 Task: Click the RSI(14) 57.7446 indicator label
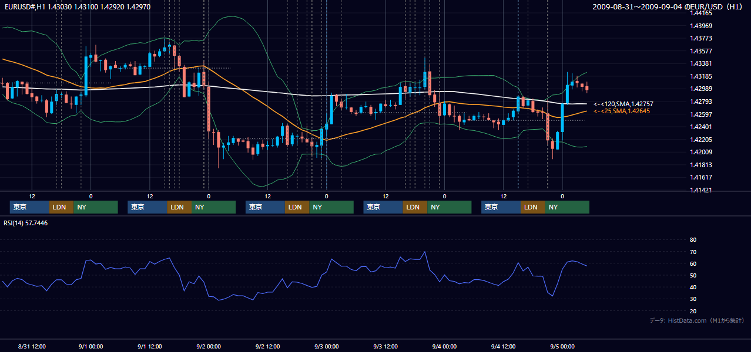26,223
